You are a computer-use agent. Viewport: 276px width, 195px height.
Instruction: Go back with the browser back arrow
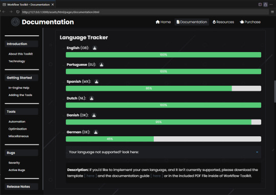[x=4, y=12]
